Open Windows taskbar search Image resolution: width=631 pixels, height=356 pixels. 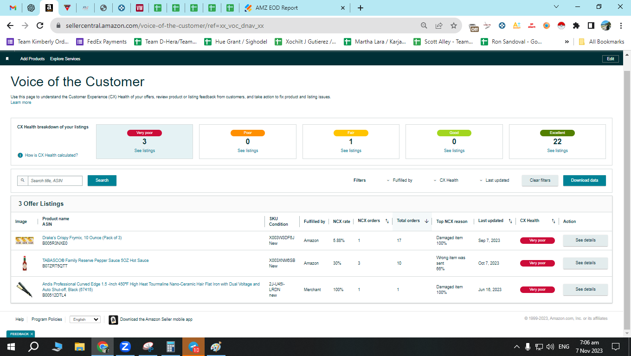point(33,347)
